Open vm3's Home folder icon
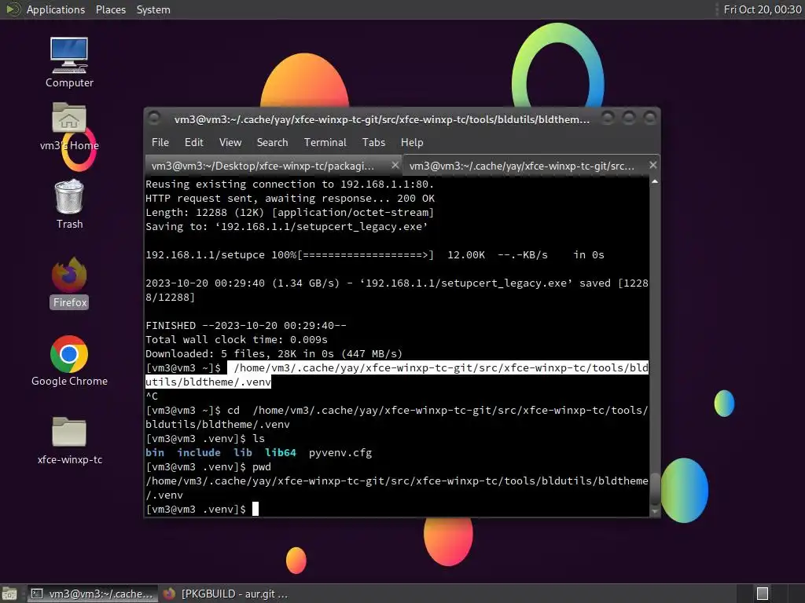805x603 pixels. tap(69, 126)
